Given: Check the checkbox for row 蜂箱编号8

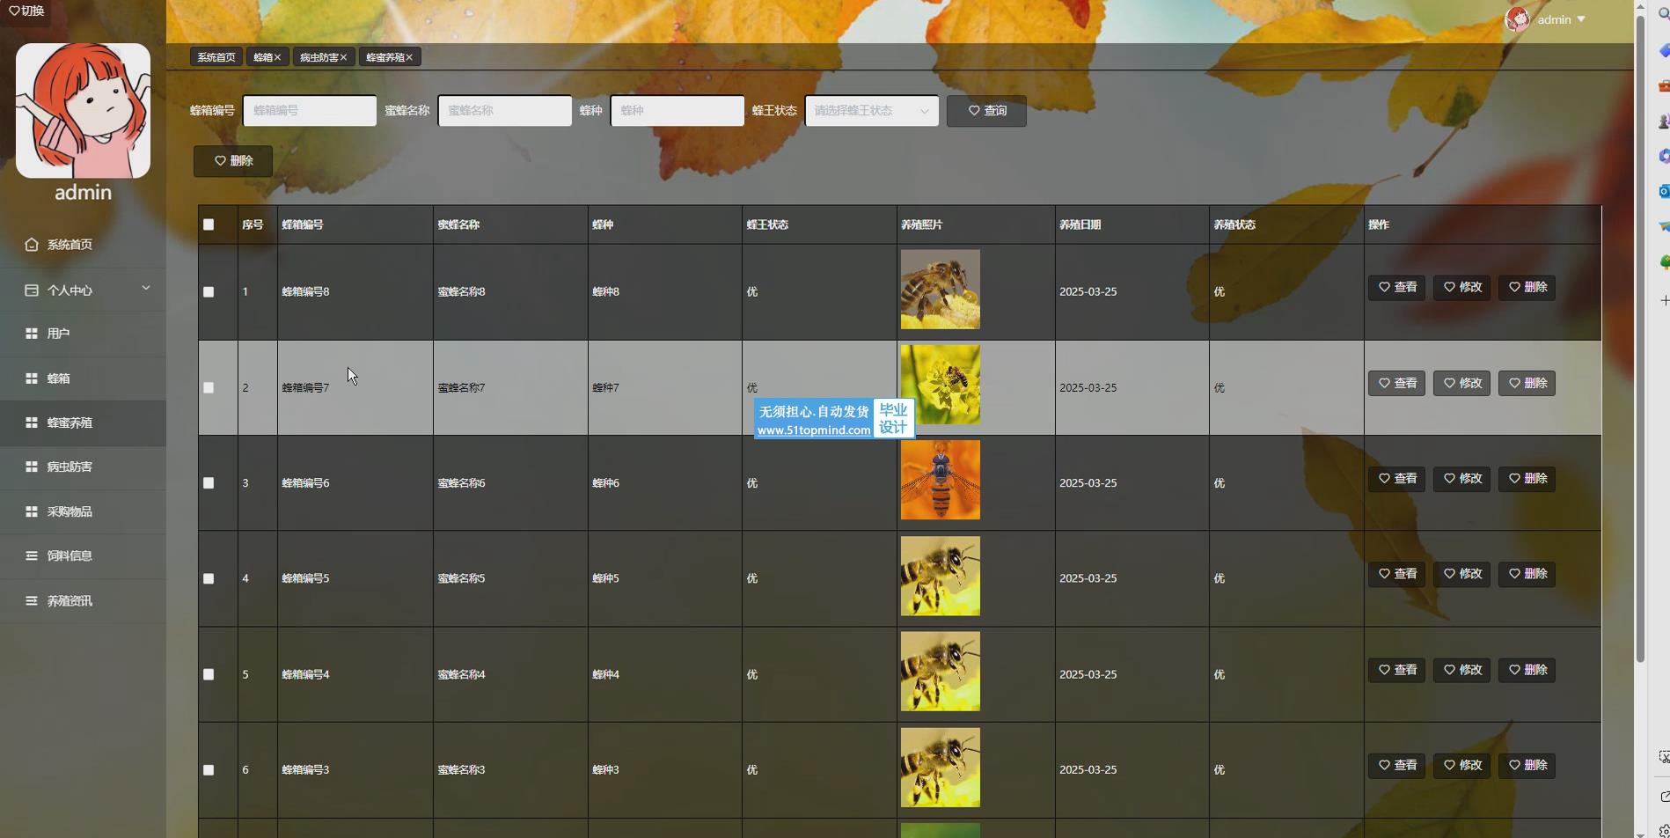Looking at the screenshot, I should click(209, 292).
